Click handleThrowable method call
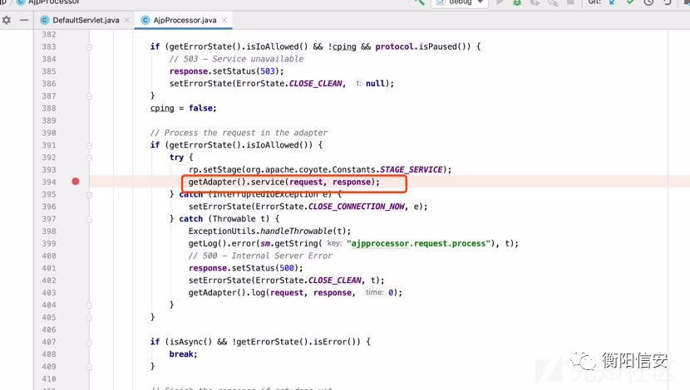This screenshot has width=690, height=390. click(296, 231)
